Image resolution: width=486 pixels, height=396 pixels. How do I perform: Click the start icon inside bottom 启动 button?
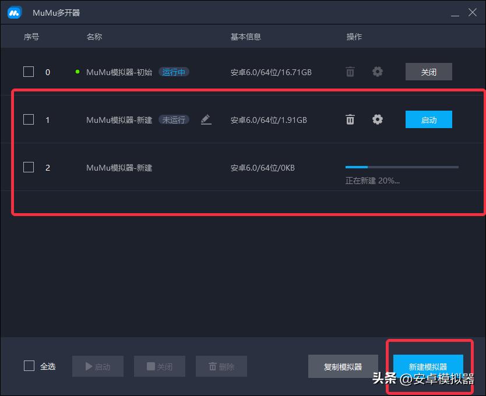89,366
